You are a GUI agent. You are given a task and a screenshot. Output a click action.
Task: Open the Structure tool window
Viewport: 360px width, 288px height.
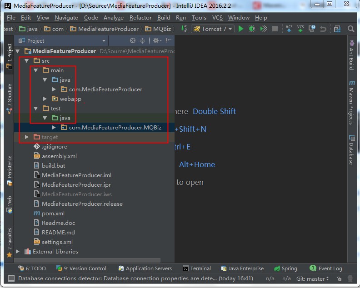click(x=9, y=99)
